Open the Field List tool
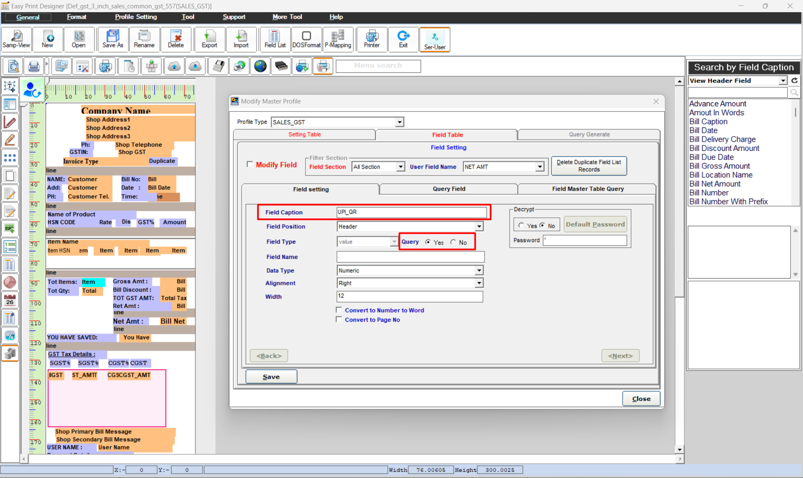 (x=275, y=39)
